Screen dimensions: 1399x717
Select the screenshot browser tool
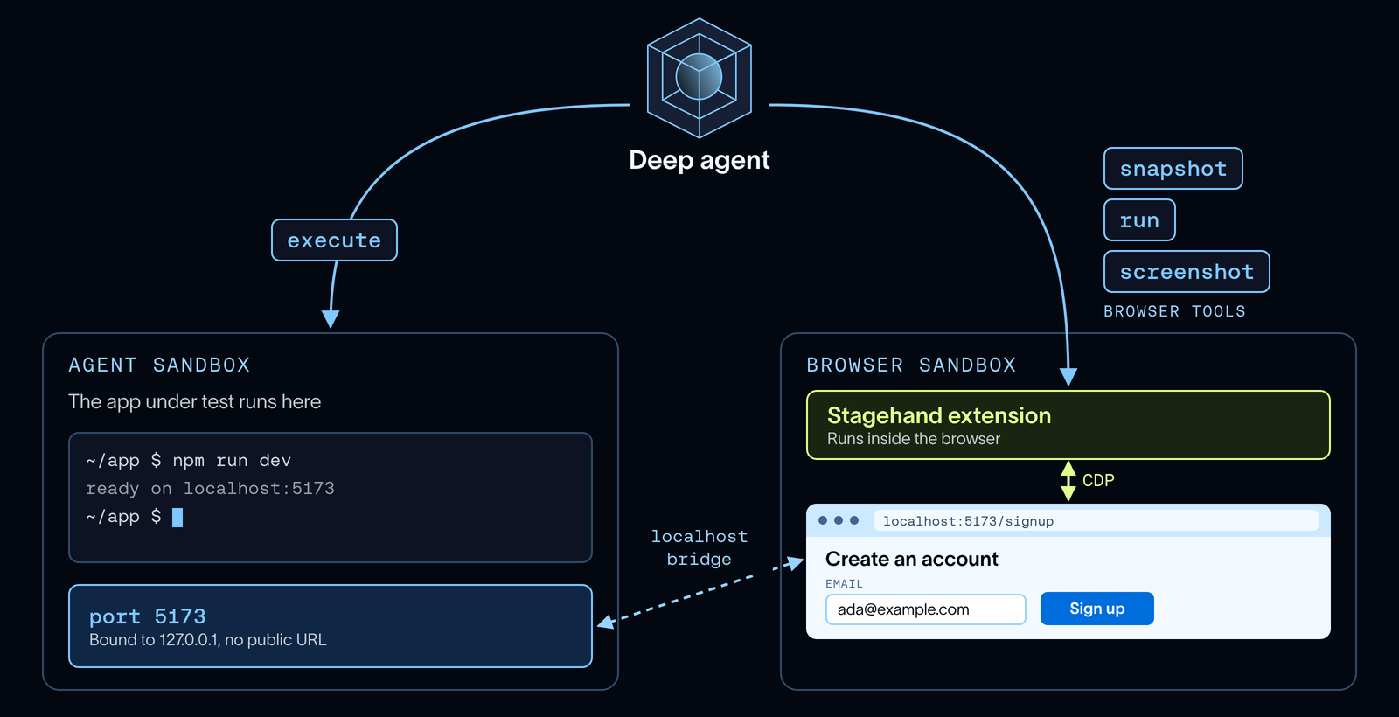tap(1187, 271)
